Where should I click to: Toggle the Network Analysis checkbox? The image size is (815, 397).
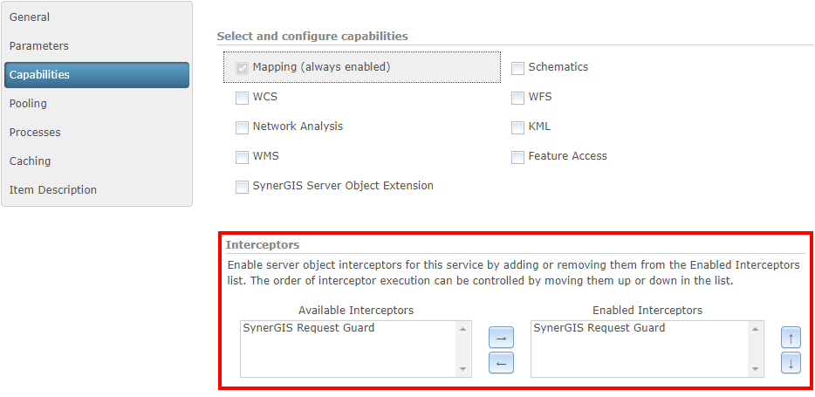(x=242, y=127)
